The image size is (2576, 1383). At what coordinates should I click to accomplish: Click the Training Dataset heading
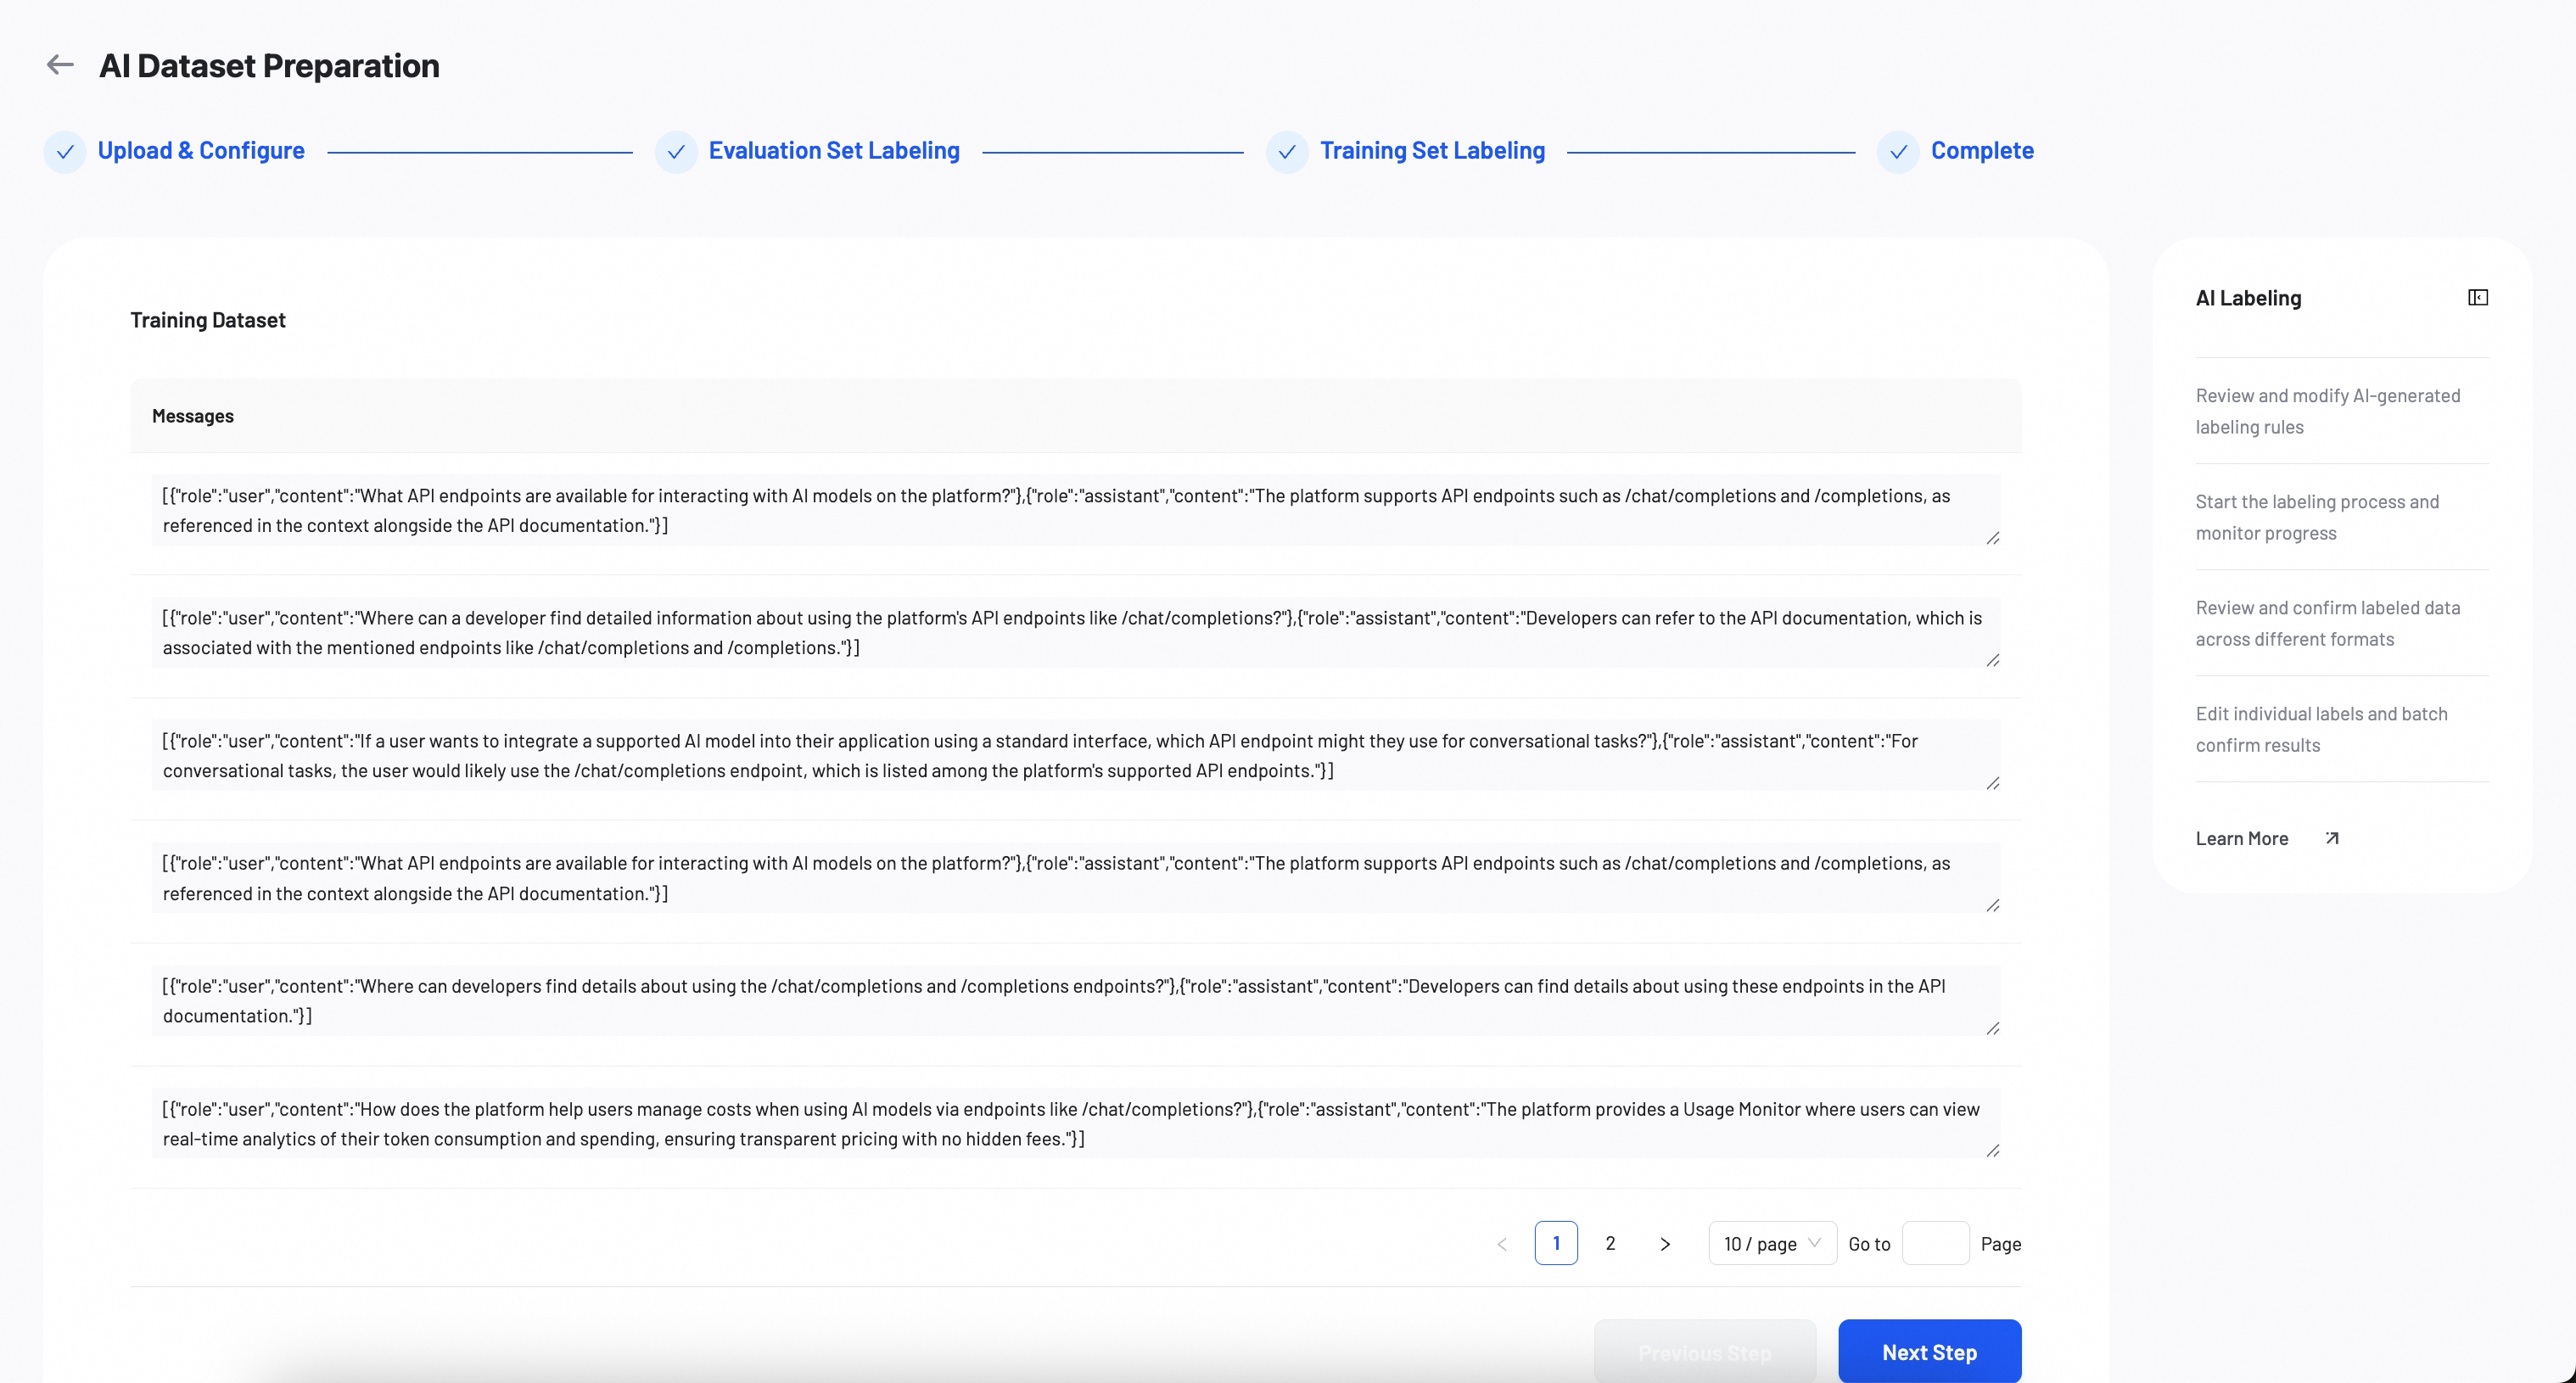(x=208, y=320)
